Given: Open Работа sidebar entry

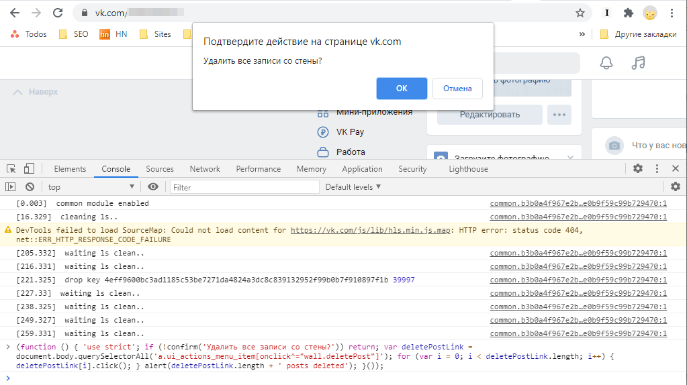Looking at the screenshot, I should 341,152.
